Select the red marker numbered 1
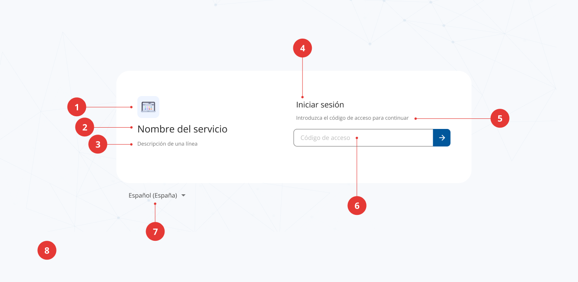 tap(77, 107)
